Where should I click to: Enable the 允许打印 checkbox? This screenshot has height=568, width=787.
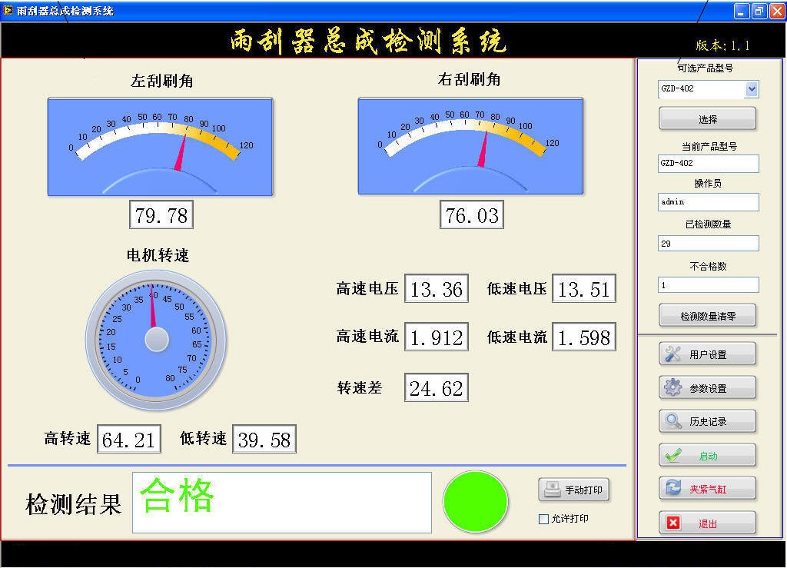point(544,520)
